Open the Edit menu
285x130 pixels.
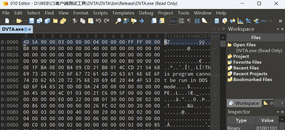pyautogui.click(x=18, y=13)
